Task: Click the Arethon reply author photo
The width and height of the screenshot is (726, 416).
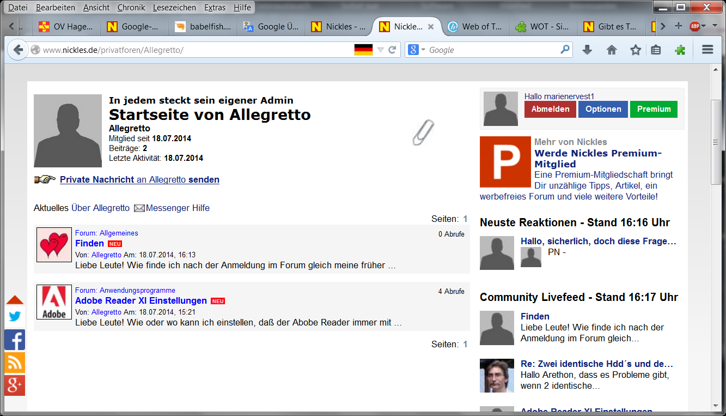Action: pyautogui.click(x=497, y=376)
